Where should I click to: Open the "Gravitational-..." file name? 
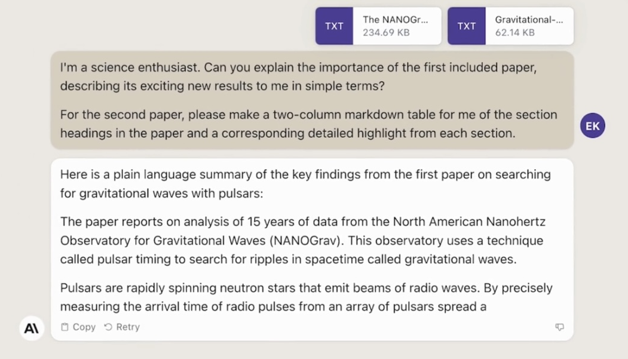(529, 20)
